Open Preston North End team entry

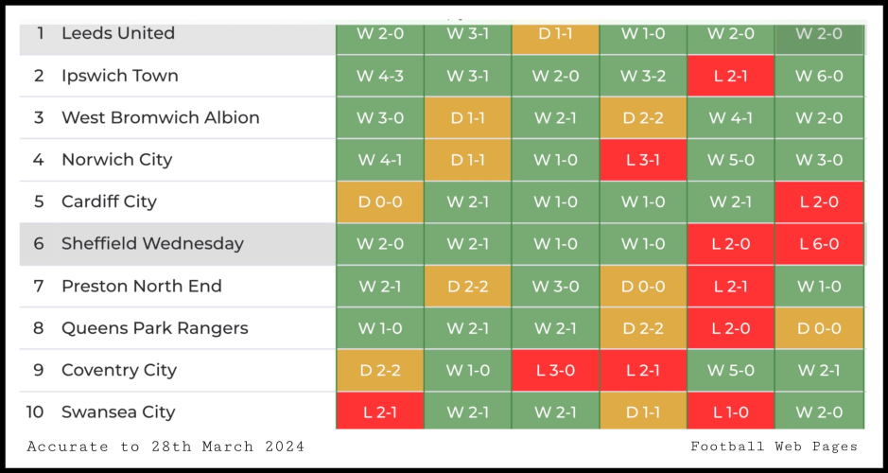pyautogui.click(x=141, y=286)
